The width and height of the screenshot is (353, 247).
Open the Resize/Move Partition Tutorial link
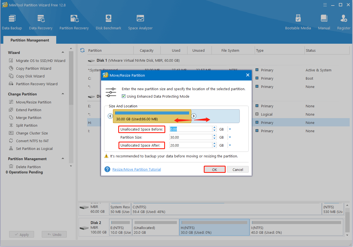point(136,169)
